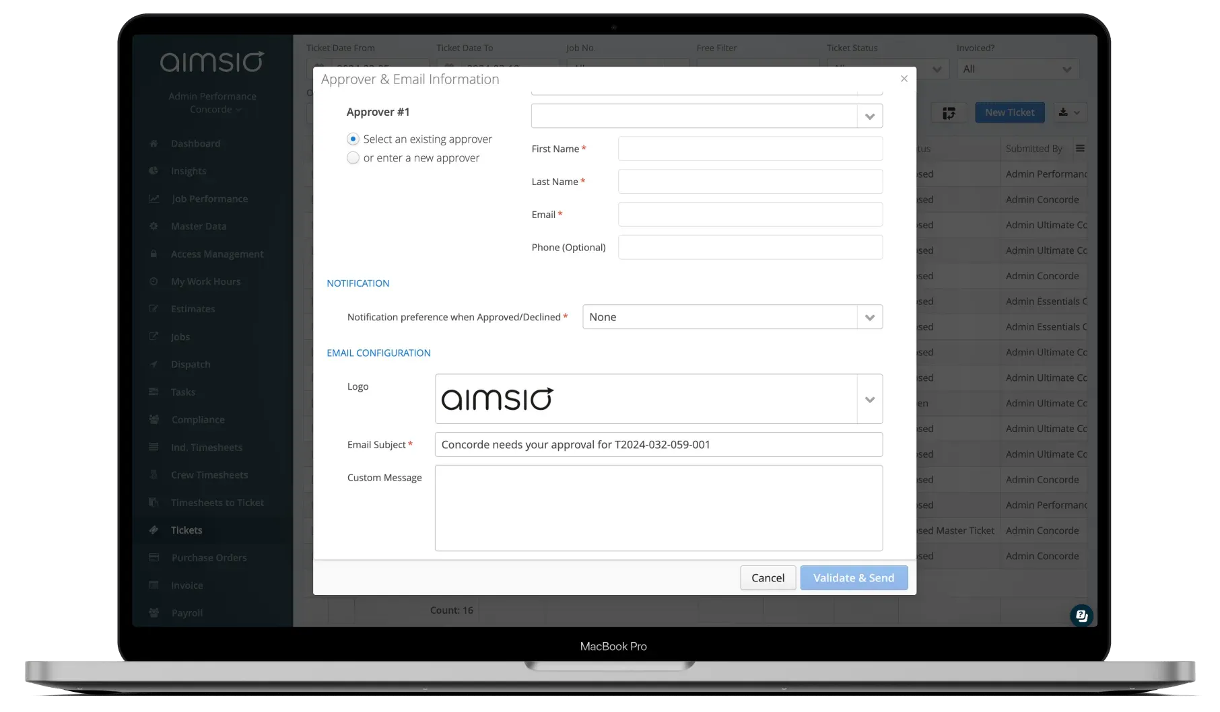This screenshot has width=1220, height=712.
Task: Open the Dashboard icon in the sidebar
Action: 154,143
